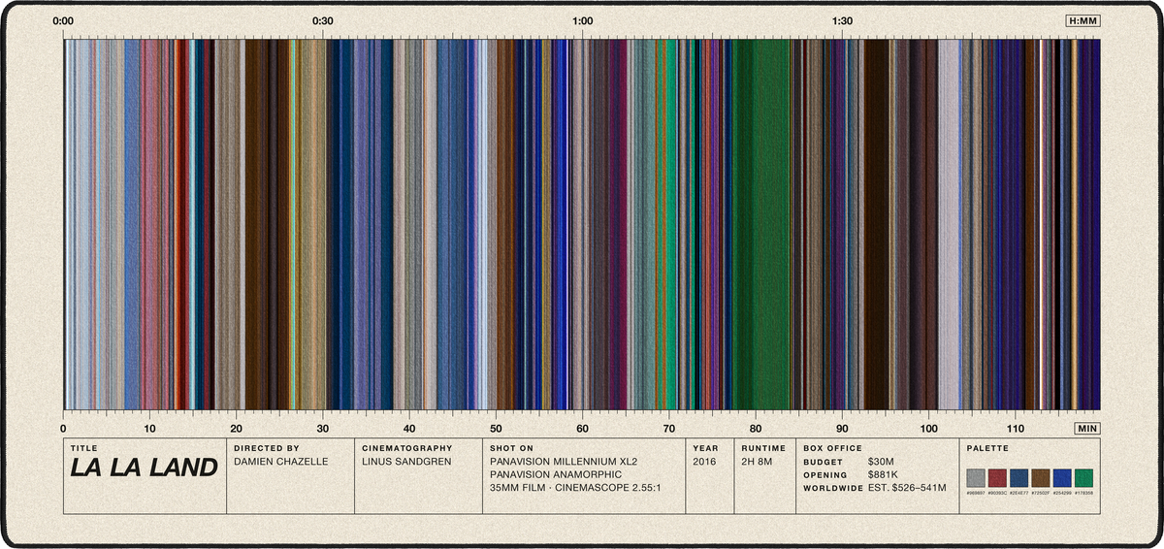1164x549 pixels.
Task: Select minute label 100 on bottom axis
Action: [928, 428]
